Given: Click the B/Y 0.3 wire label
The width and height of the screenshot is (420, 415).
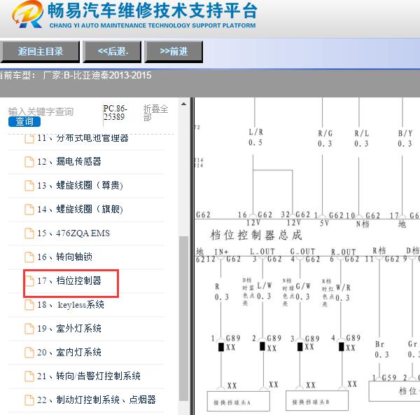Looking at the screenshot, I should click(x=405, y=138).
